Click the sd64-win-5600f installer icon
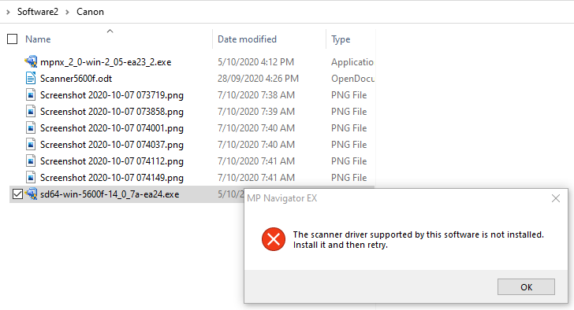Screen dimensions: 574x310 pos(31,194)
